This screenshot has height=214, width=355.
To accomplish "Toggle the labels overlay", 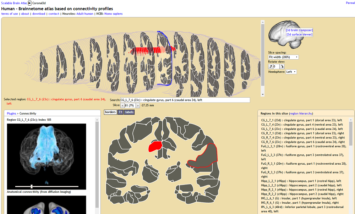I will pyautogui.click(x=129, y=112).
